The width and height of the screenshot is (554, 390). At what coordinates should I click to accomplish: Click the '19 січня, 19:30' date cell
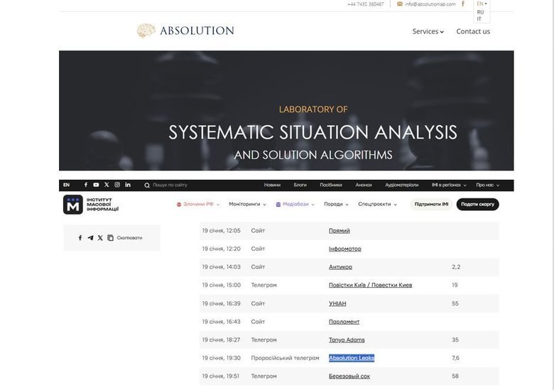click(221, 358)
